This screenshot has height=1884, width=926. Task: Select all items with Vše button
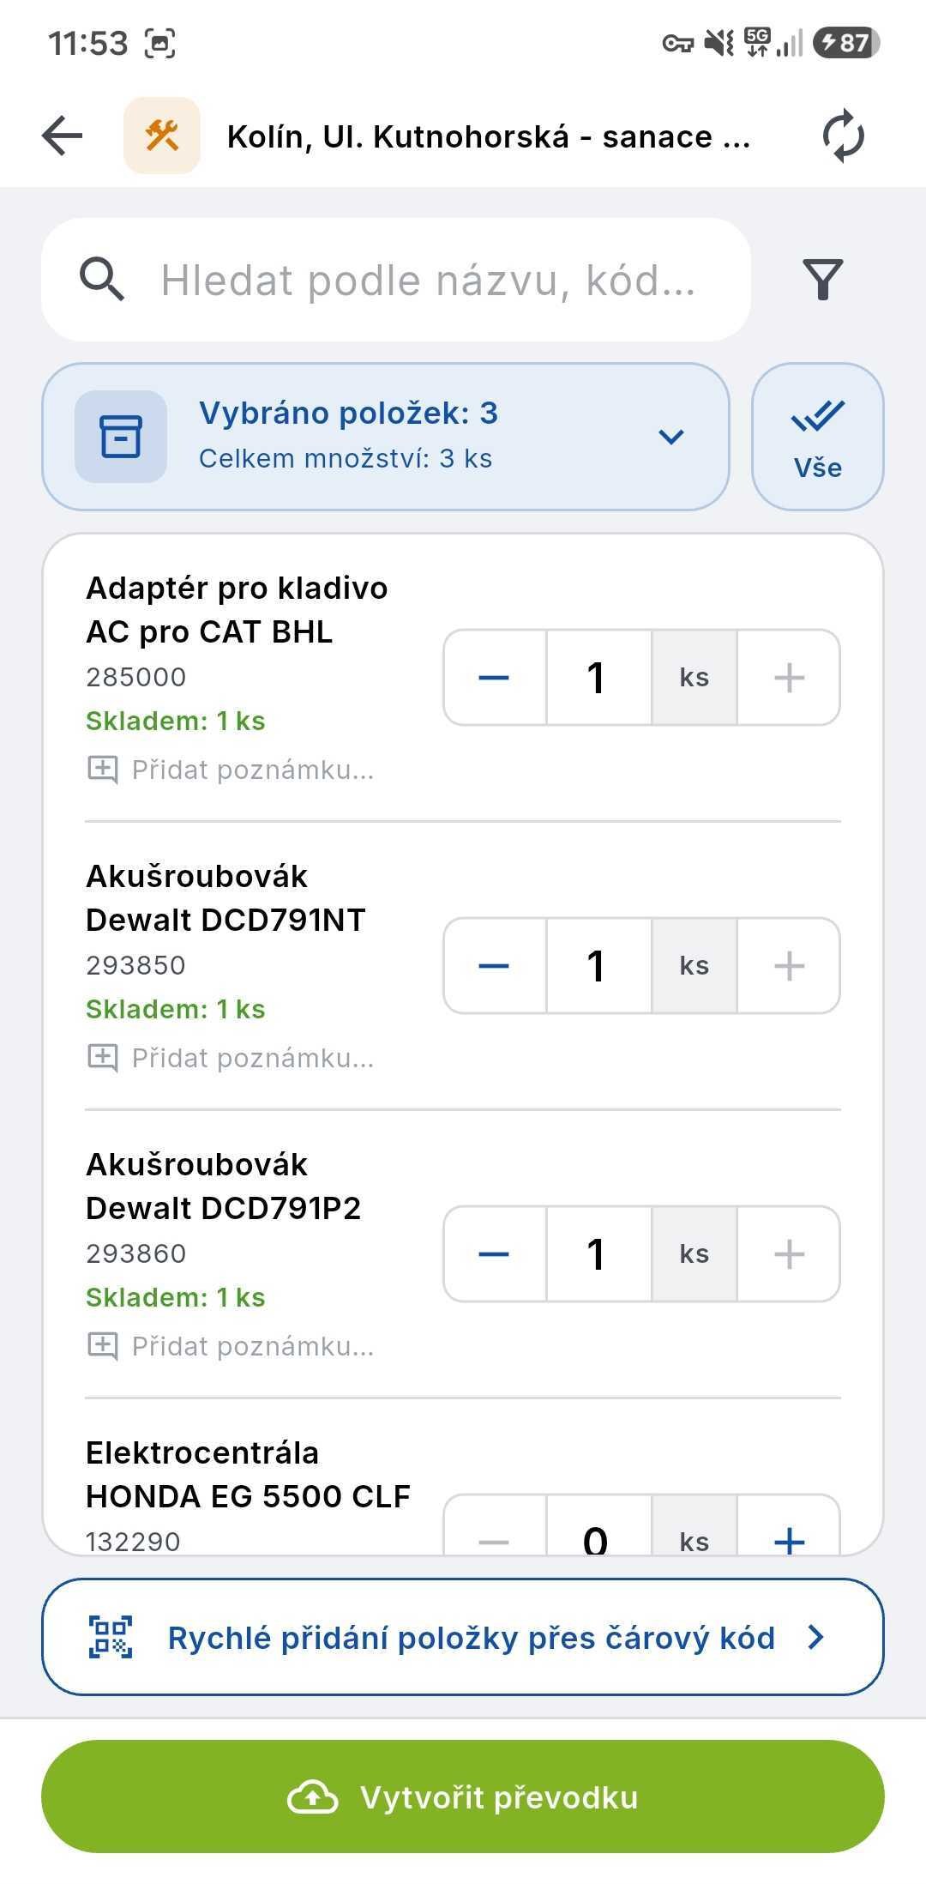(818, 437)
